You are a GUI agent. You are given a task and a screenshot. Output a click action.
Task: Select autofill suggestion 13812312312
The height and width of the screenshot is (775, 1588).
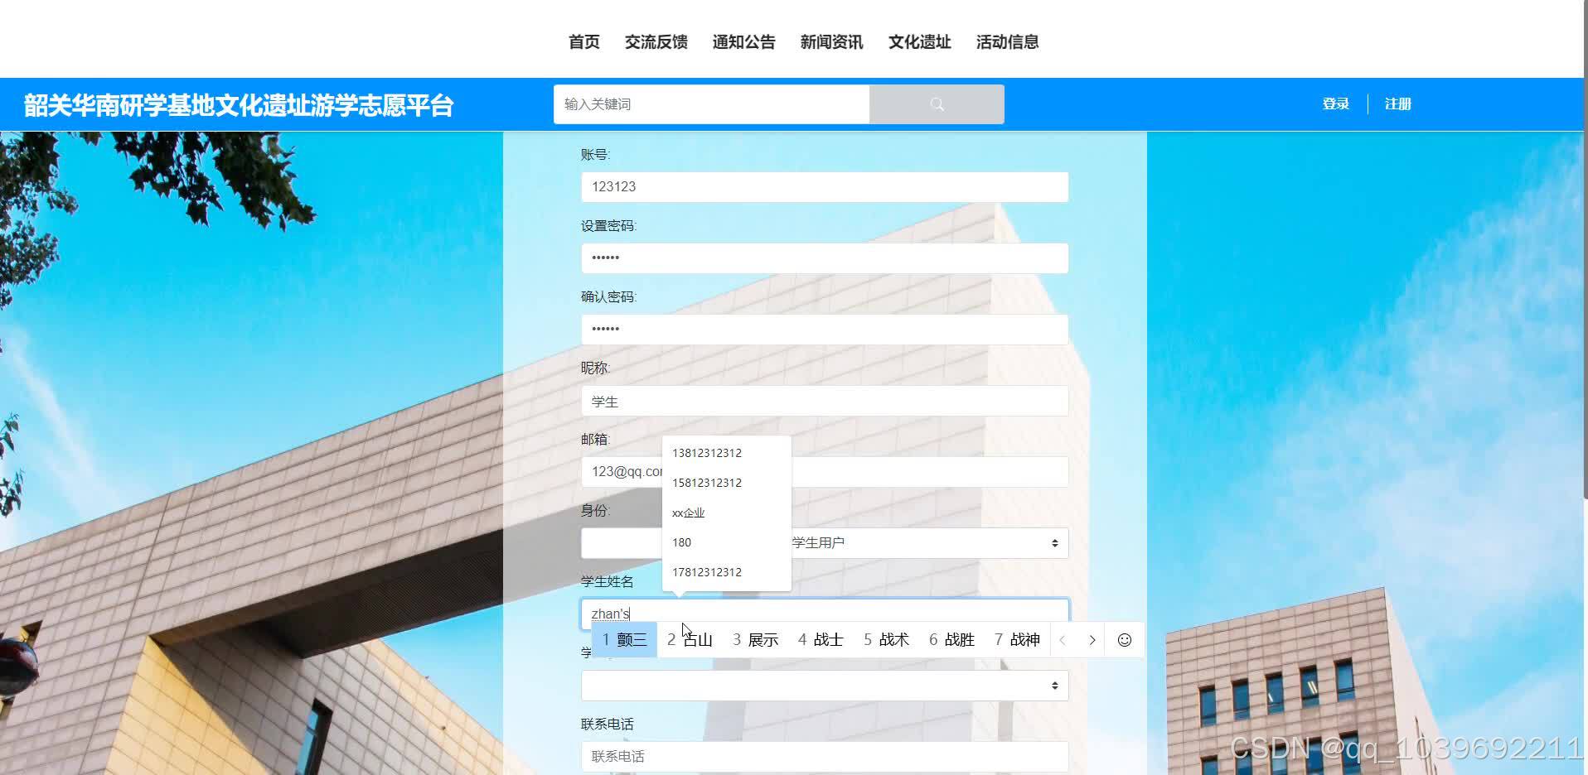coord(727,453)
